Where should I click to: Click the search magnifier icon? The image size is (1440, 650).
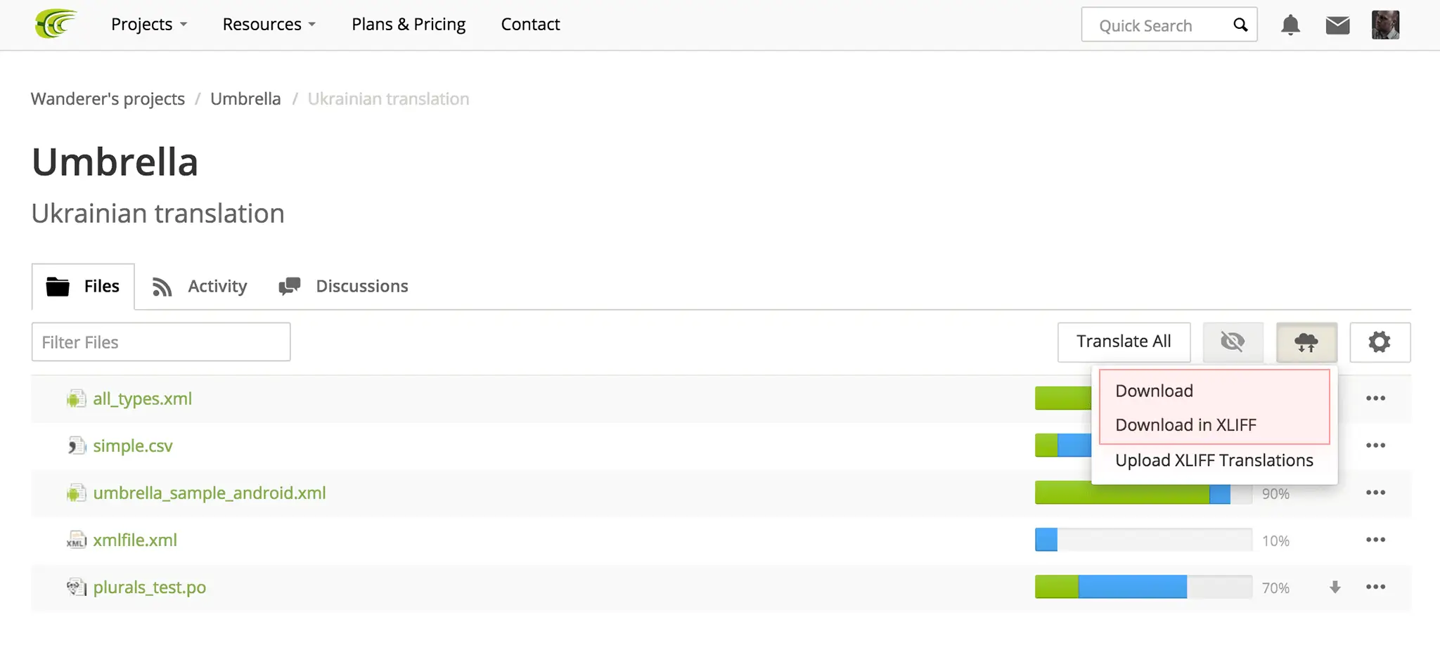[x=1240, y=25]
